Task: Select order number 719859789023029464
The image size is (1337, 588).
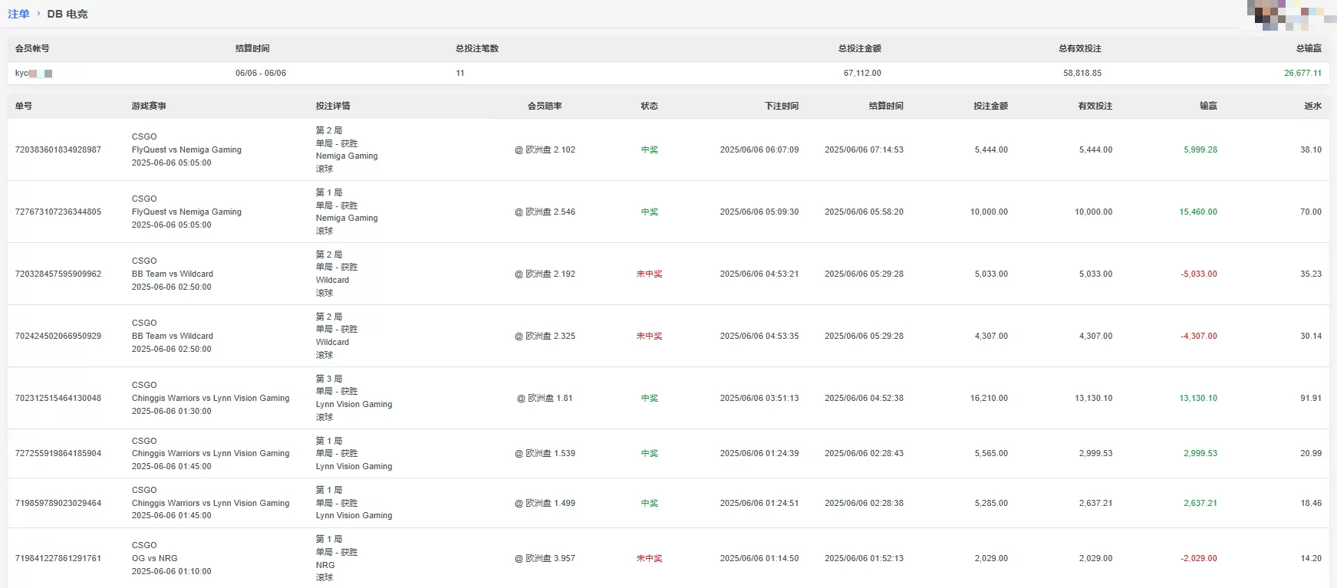Action: pyautogui.click(x=58, y=504)
